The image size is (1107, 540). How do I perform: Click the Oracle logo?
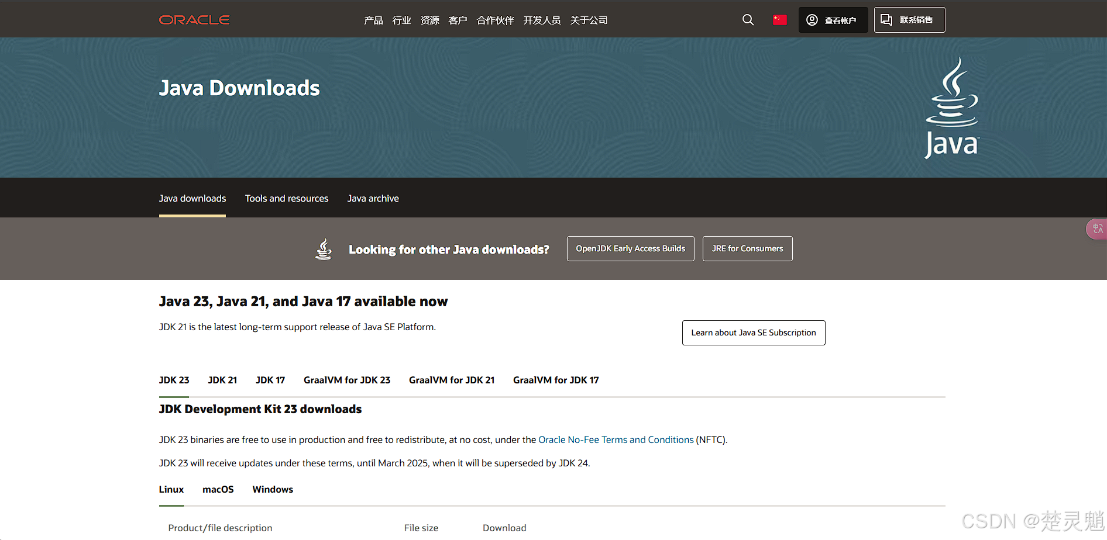pos(194,20)
